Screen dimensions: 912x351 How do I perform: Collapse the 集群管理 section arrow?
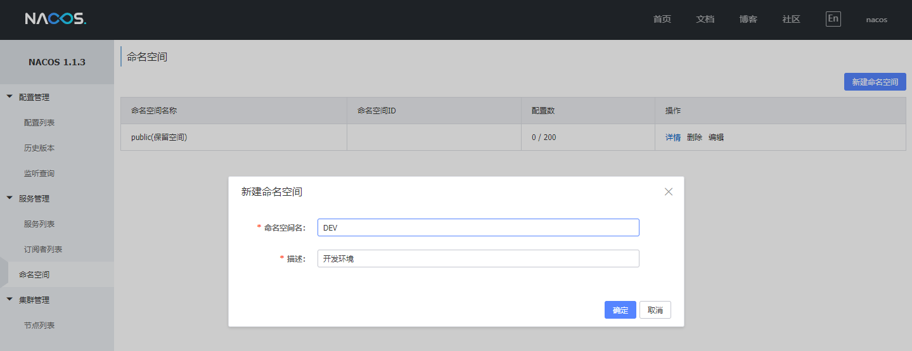pos(10,300)
